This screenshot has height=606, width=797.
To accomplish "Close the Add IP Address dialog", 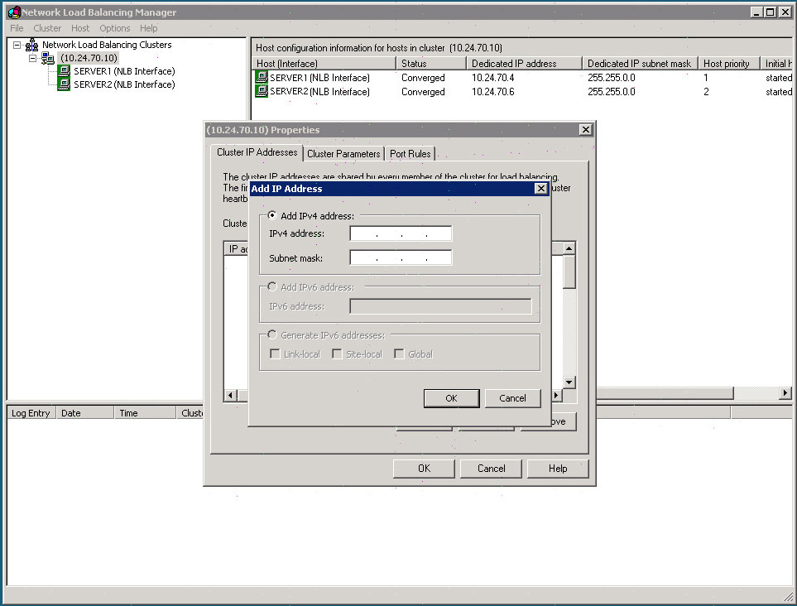I will pos(541,189).
